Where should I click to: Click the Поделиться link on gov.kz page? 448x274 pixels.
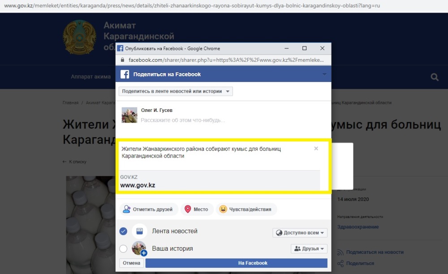360,263
